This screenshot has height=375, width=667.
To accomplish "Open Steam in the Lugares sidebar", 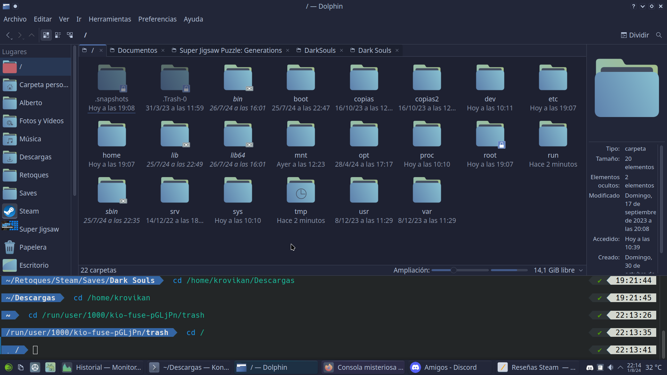I will point(29,211).
